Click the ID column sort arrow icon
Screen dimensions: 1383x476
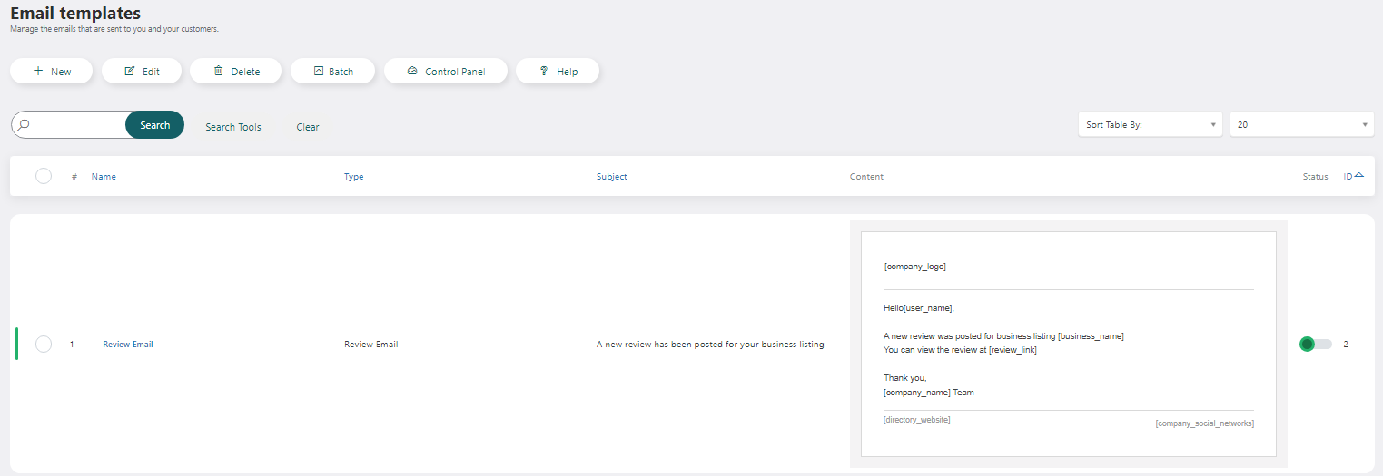(1359, 176)
